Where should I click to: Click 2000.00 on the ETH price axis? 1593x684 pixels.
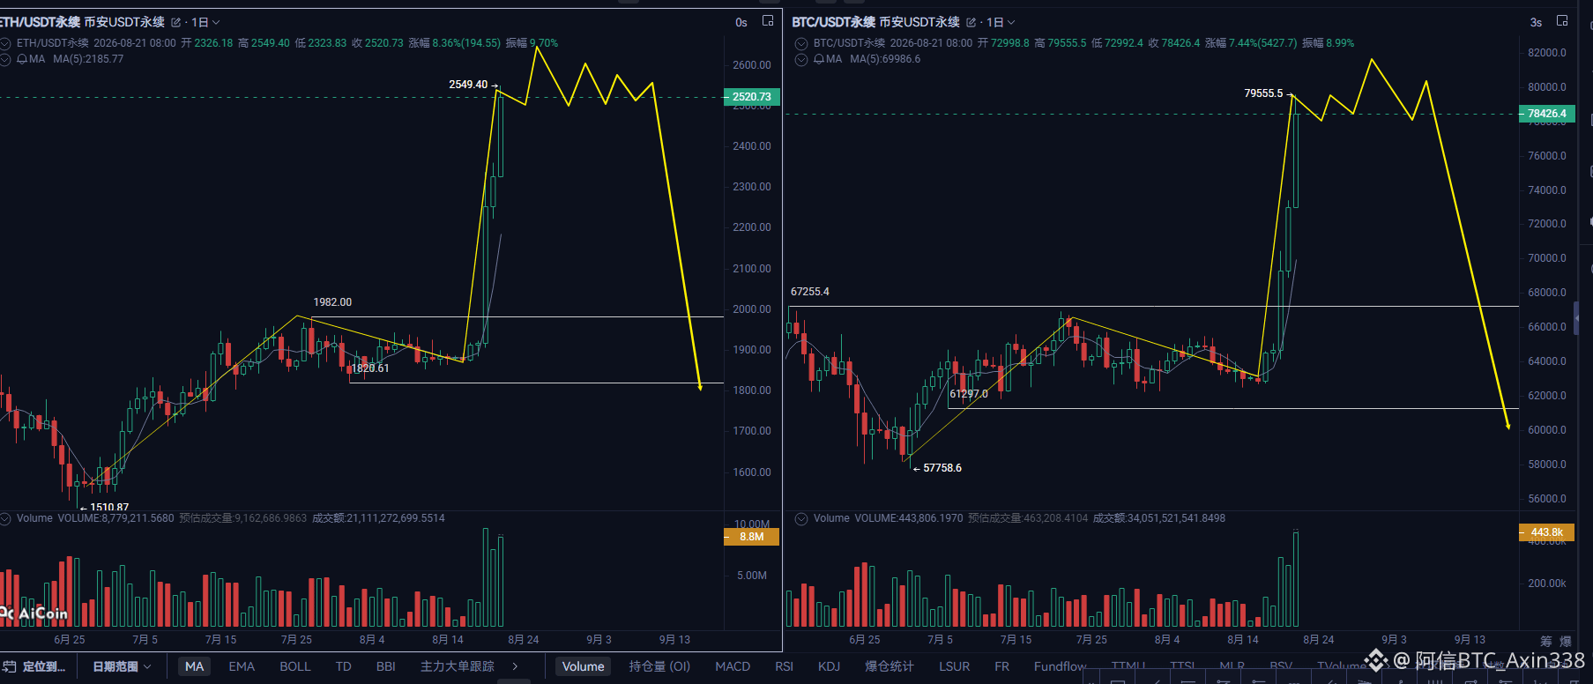pos(752,309)
